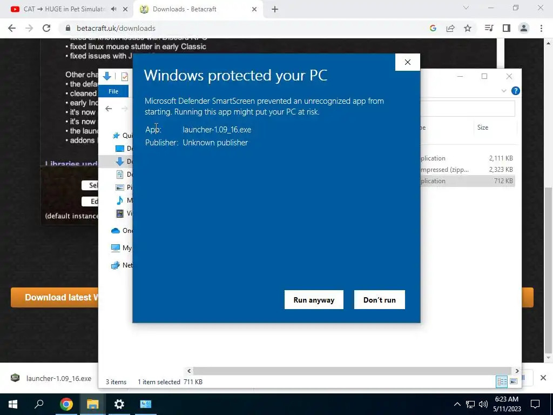Select the 2,323 KB compressed file row
Viewport: 553px width, 415px height.
point(468,169)
